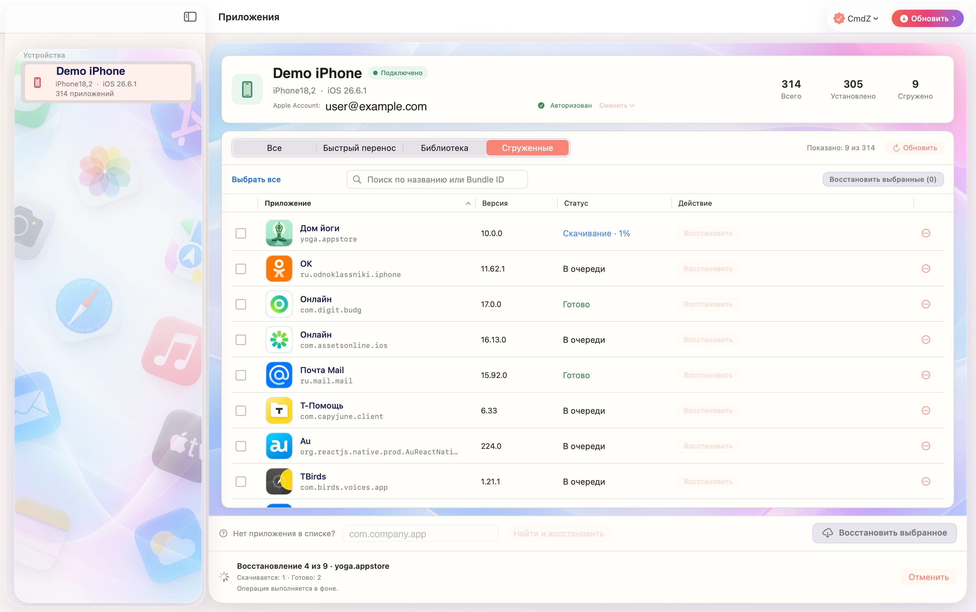
Task: Check the Почта Mail checkbox
Action: coord(241,375)
